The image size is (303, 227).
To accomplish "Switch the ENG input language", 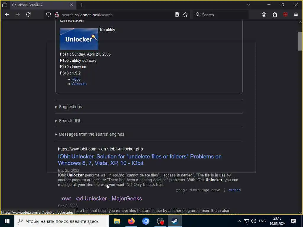I will coord(262,221).
